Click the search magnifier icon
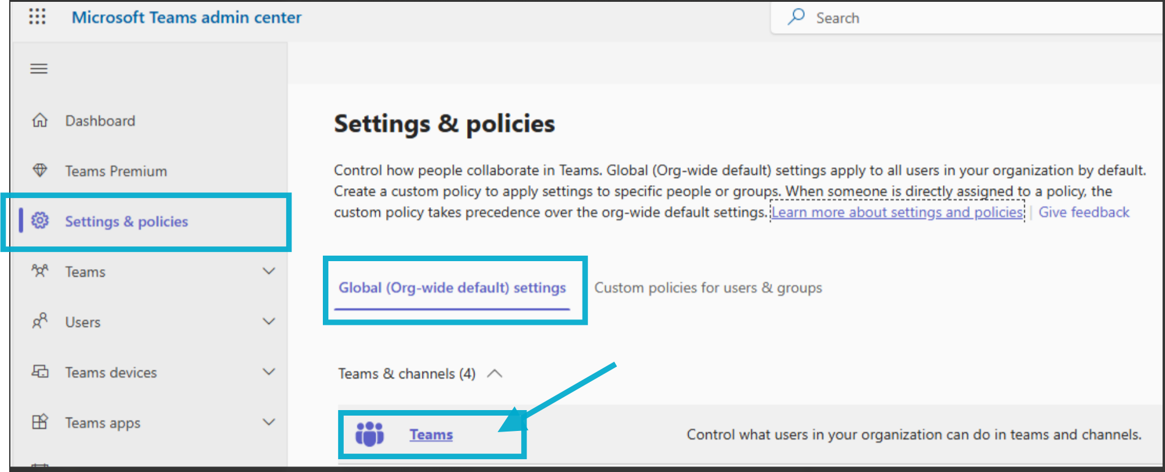Screen dimensions: 1165x472 tap(796, 17)
